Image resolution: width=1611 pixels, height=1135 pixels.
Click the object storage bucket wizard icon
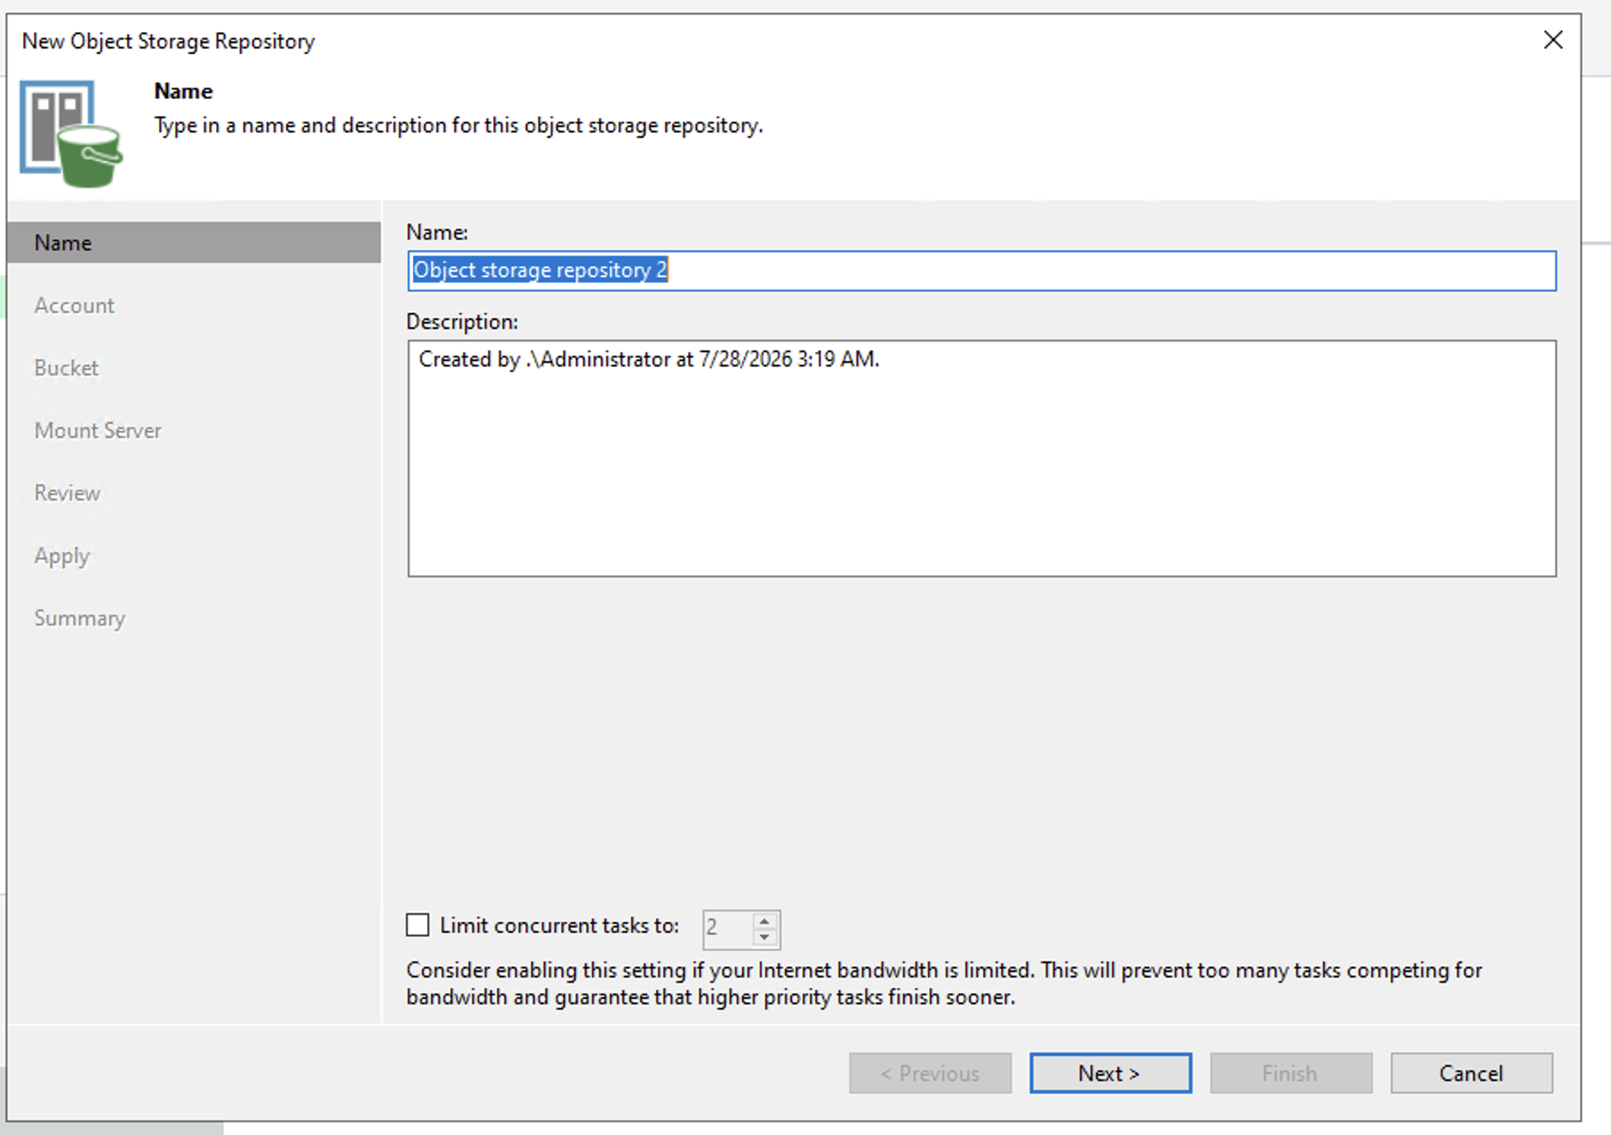click(x=72, y=134)
